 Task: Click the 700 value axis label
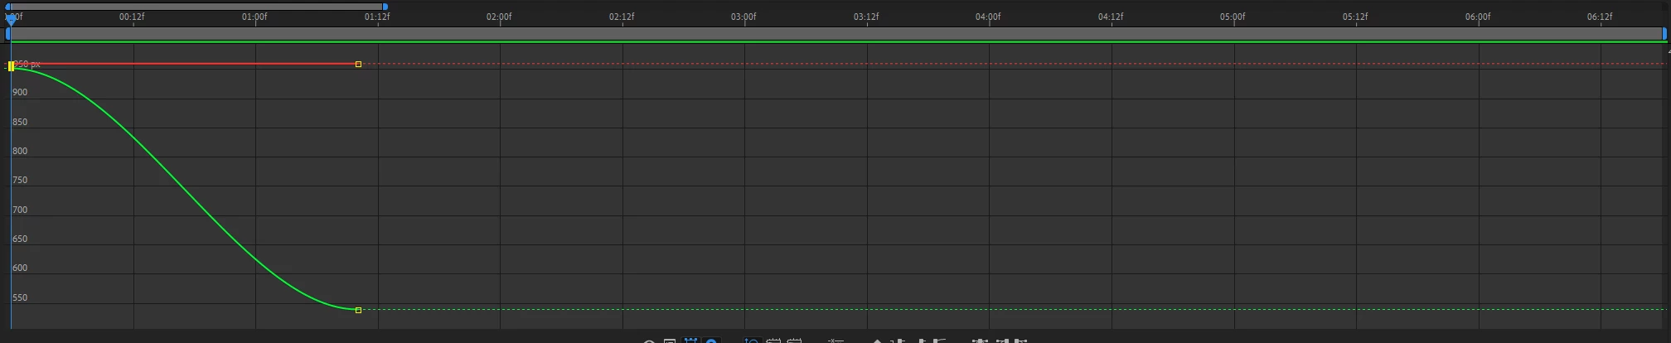[x=20, y=210]
